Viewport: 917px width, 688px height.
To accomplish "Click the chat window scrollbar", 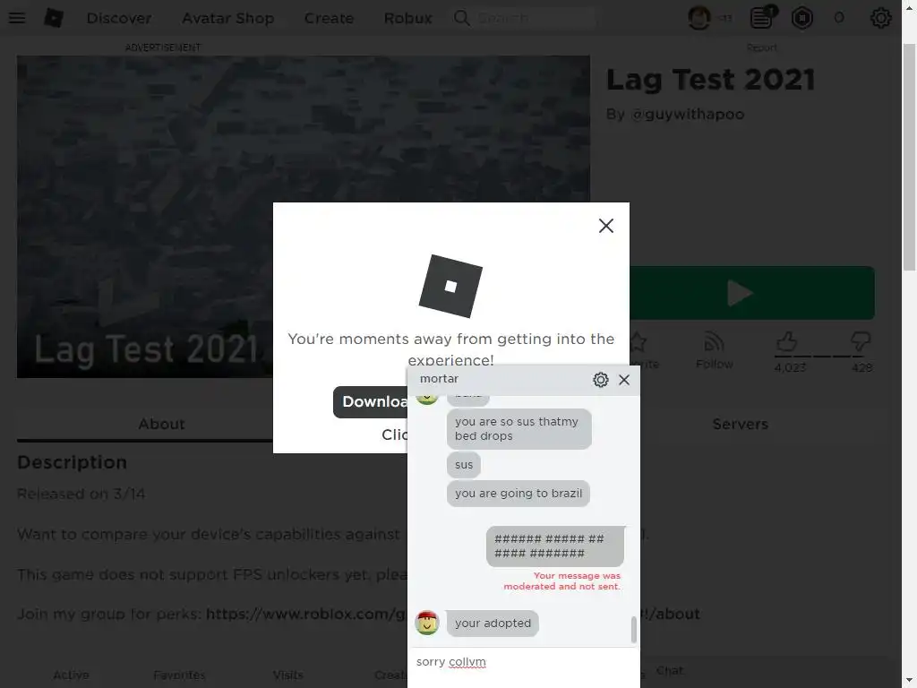I will click(633, 630).
